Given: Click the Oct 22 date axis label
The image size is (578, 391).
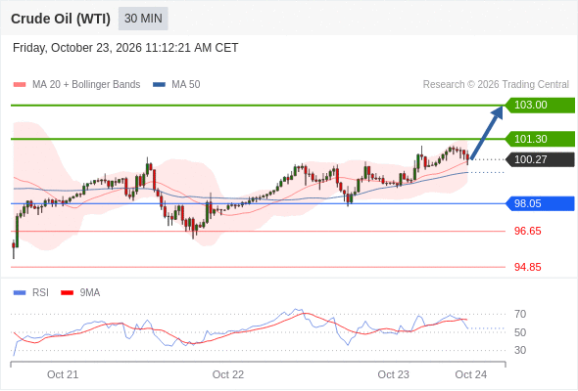Looking at the screenshot, I should (x=228, y=374).
